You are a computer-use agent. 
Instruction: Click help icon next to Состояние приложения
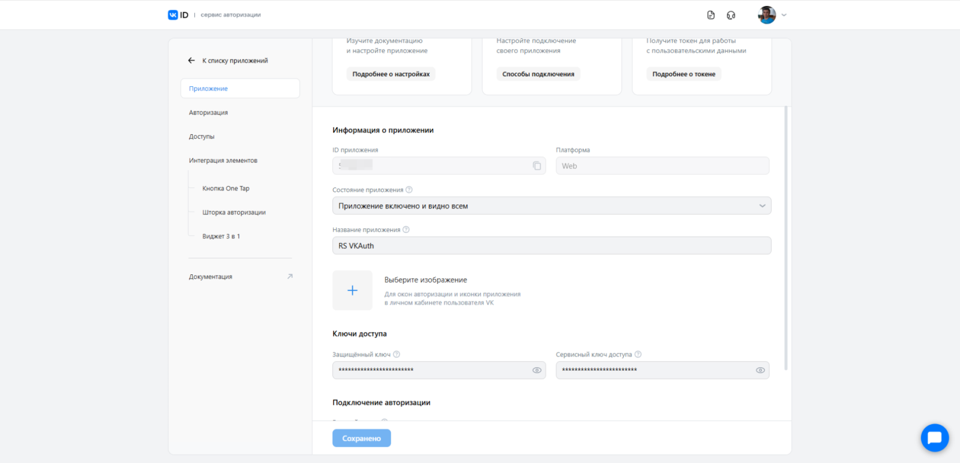(x=409, y=190)
